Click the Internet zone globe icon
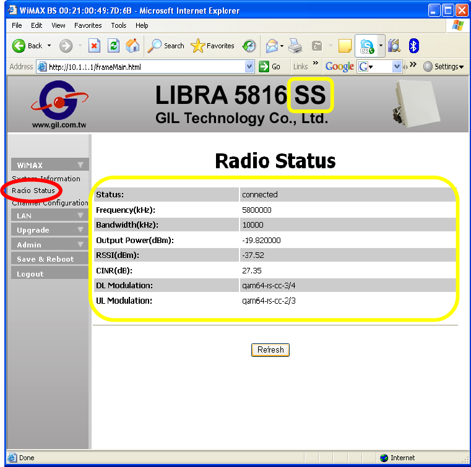471x467 pixels. pos(384,458)
